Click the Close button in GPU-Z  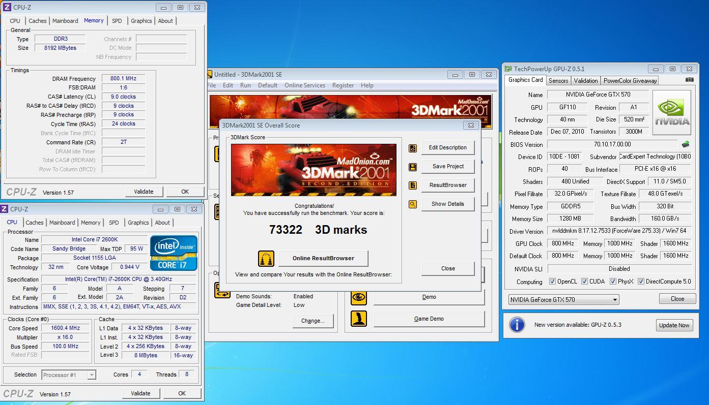tap(677, 299)
